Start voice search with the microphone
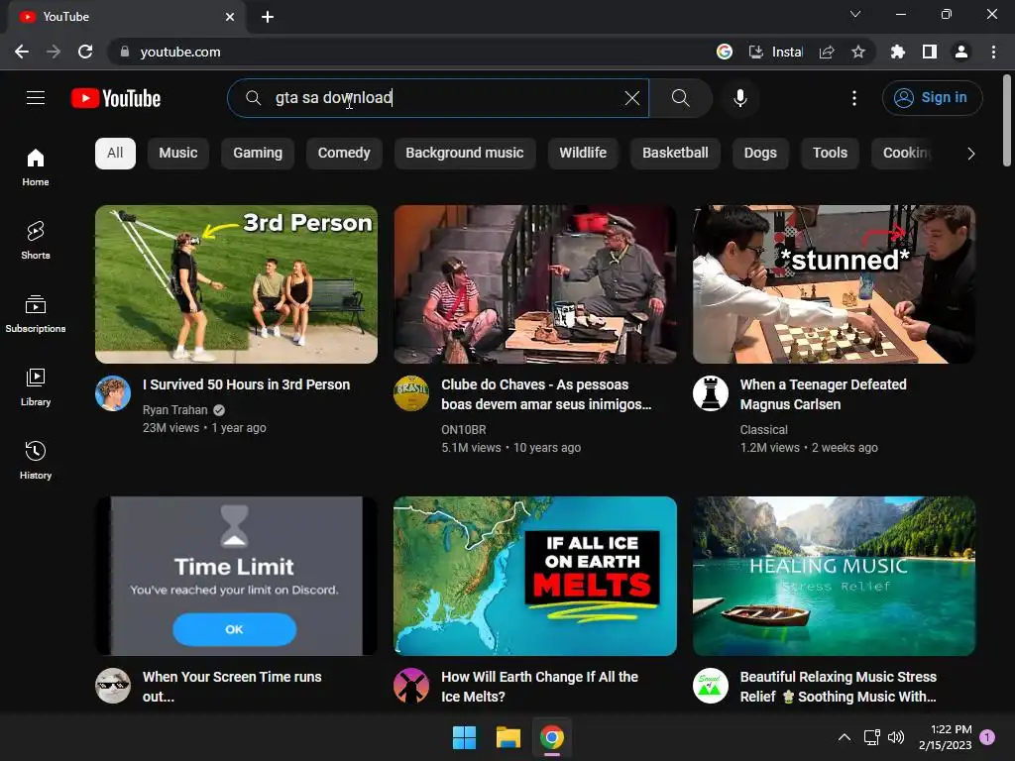The height and width of the screenshot is (761, 1015). 739,98
